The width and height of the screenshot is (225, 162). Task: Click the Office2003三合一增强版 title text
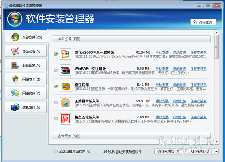point(94,52)
